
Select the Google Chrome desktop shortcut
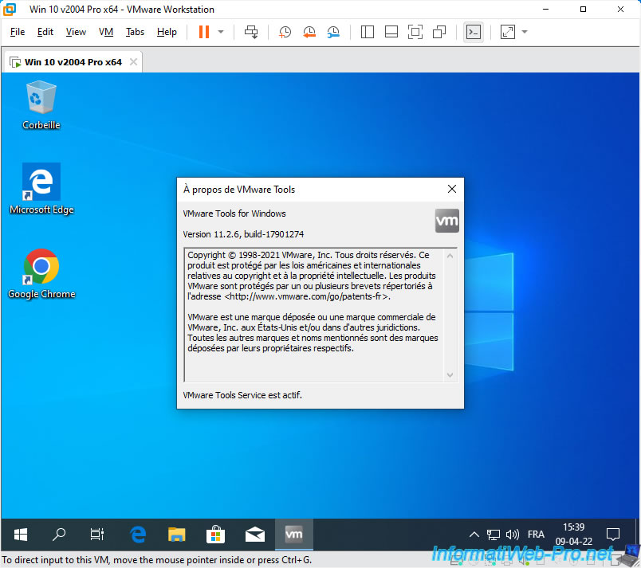pos(41,273)
